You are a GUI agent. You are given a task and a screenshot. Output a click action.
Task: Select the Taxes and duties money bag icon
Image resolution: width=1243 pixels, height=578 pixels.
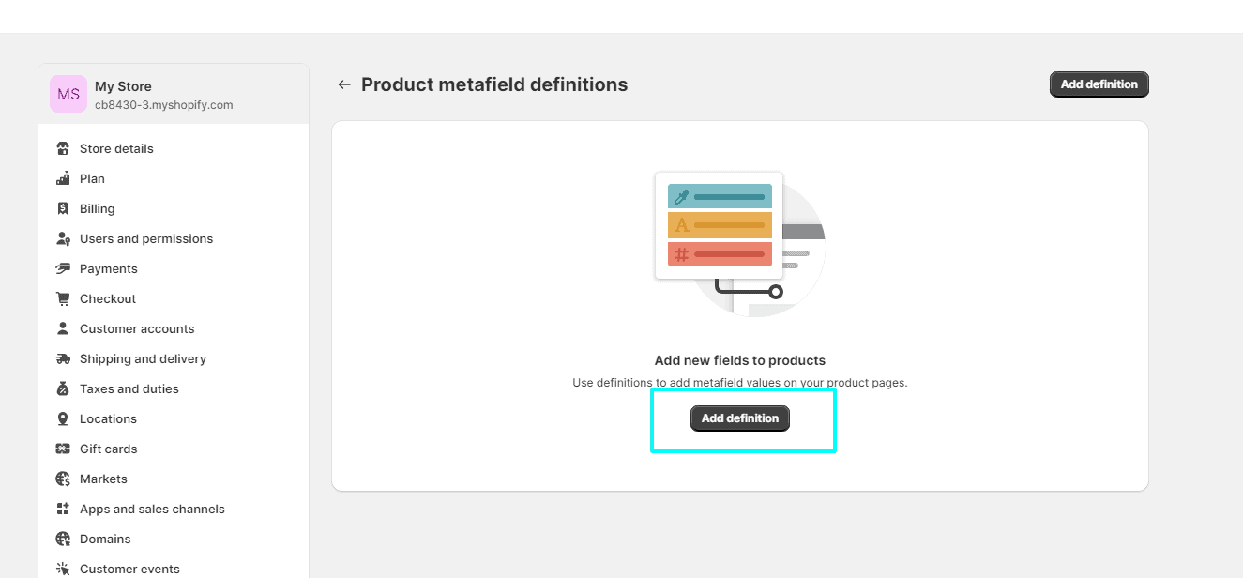pos(63,388)
